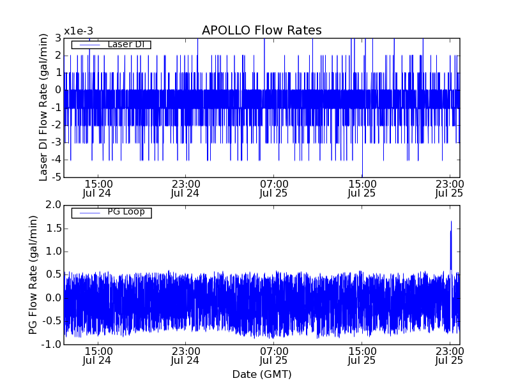Click the Laser DI dip reaching -5

click(x=362, y=174)
